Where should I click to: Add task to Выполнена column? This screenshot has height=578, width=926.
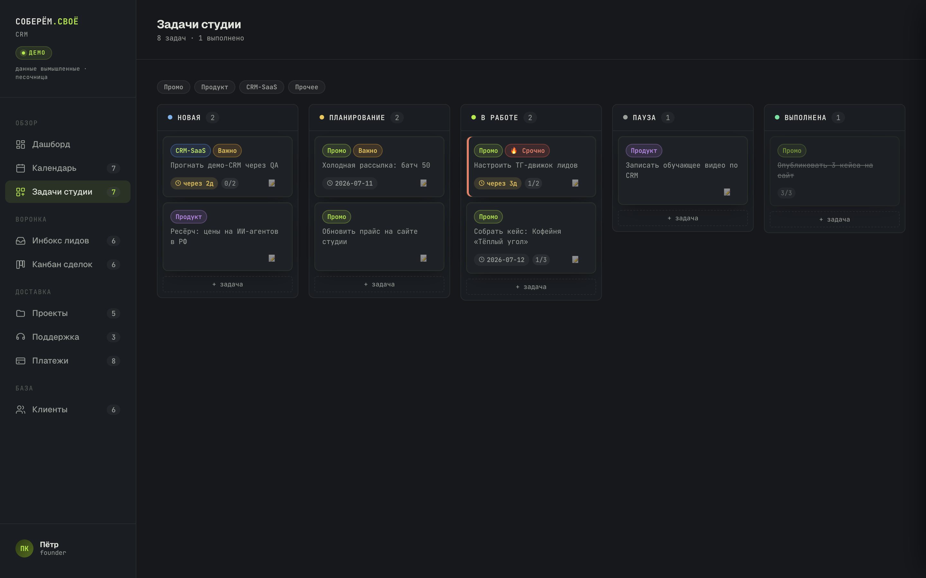(x=835, y=219)
